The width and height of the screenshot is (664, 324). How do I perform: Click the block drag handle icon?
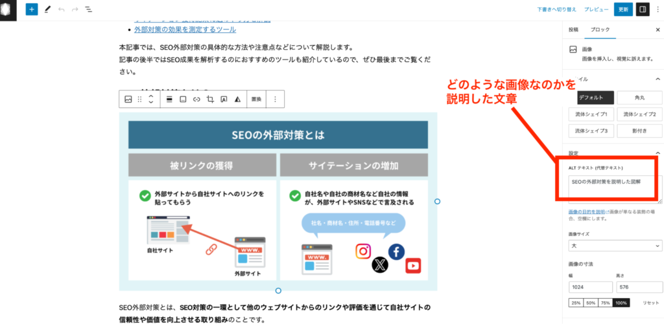click(140, 100)
